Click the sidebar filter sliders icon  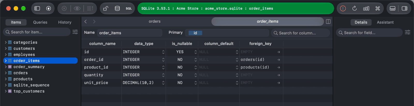[75, 32]
